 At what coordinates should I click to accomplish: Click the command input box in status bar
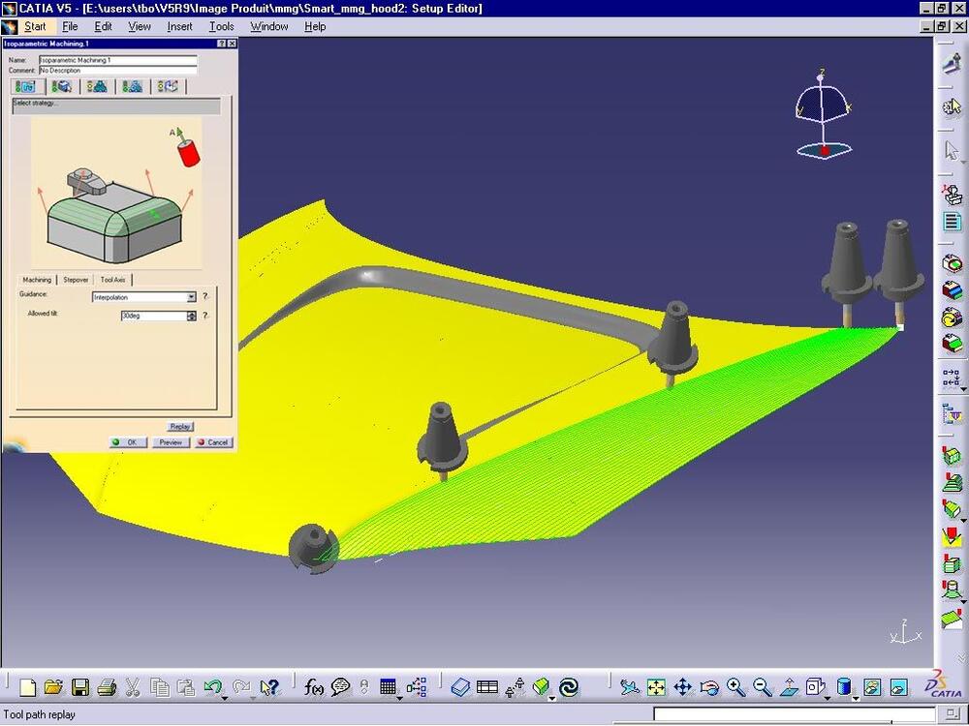coord(795,715)
